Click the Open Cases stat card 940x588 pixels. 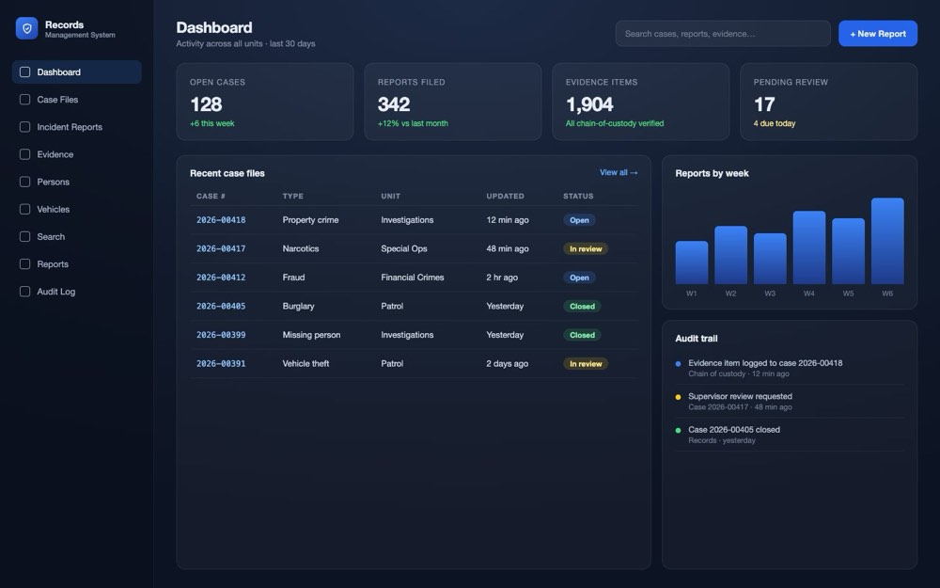tap(265, 102)
